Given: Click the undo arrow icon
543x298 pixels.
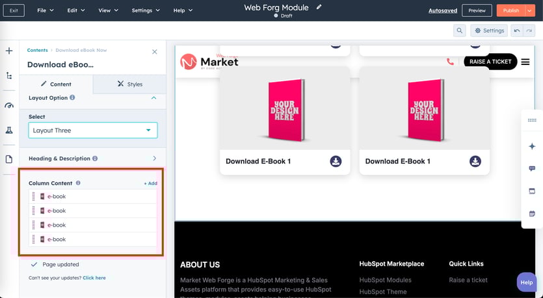Looking at the screenshot, I should (516, 31).
